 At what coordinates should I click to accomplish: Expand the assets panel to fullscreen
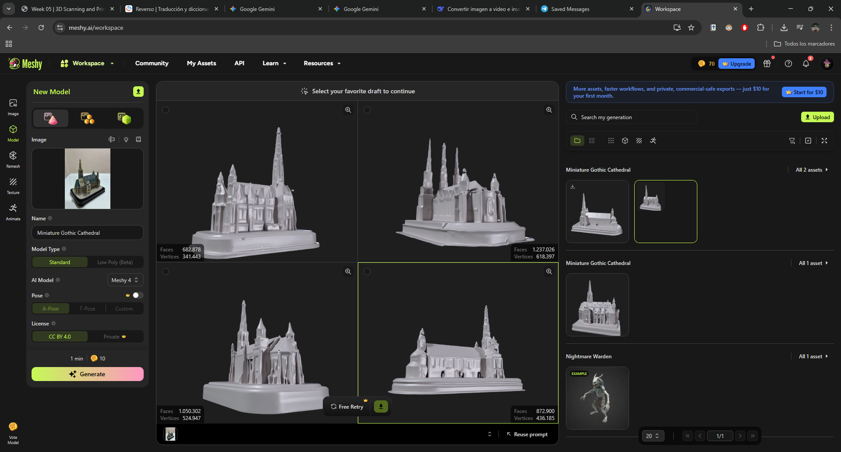click(825, 141)
